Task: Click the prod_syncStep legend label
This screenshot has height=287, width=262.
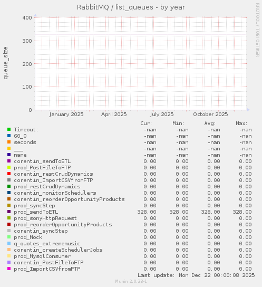Action: [34, 206]
